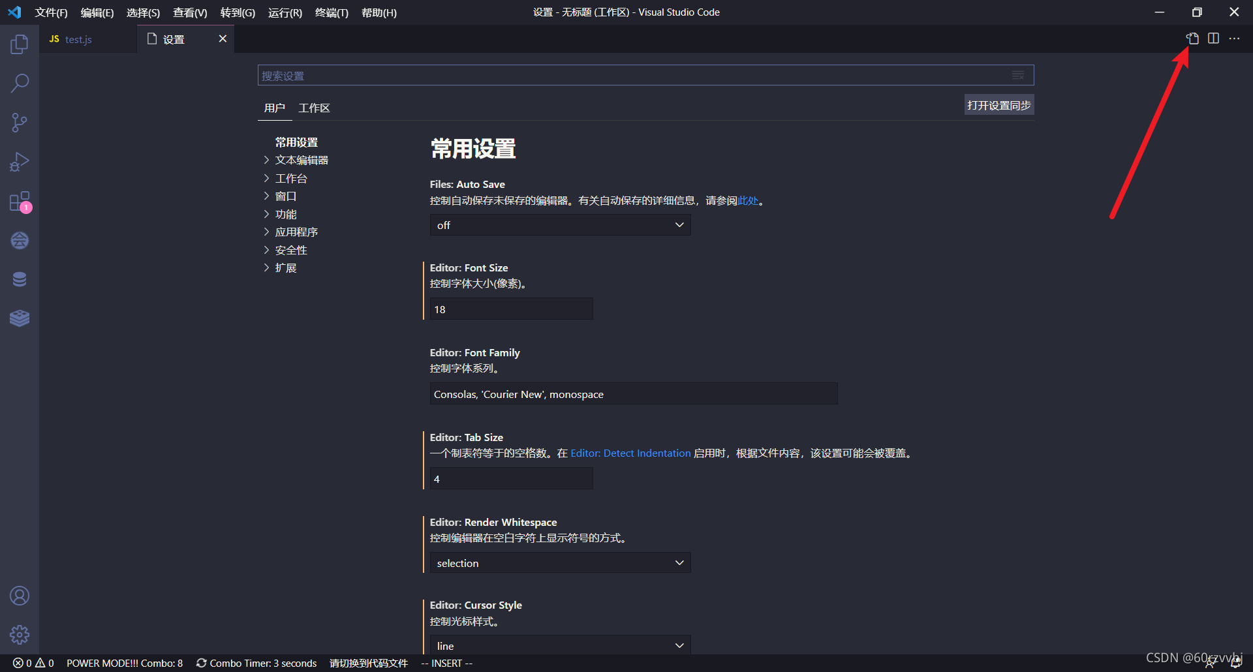Click the Manage gear icon
Viewport: 1253px width, 672px height.
click(20, 634)
